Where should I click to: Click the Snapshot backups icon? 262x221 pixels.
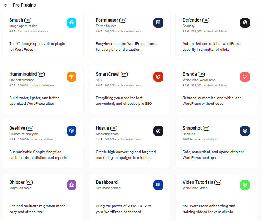(245, 131)
